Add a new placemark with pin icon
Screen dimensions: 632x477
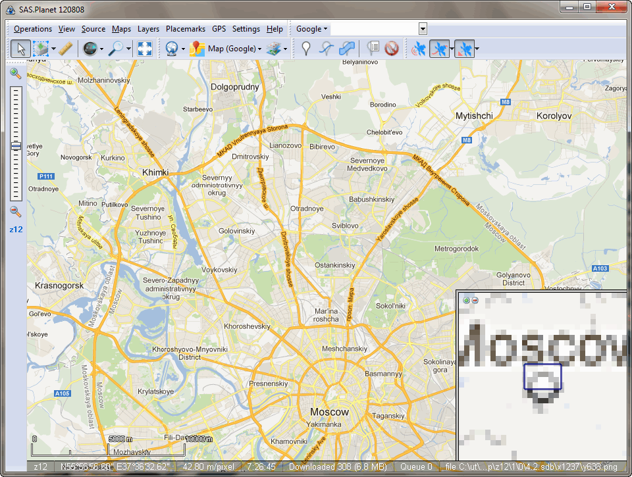pyautogui.click(x=305, y=48)
